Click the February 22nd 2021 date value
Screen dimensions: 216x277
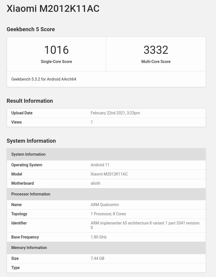tap(115, 113)
